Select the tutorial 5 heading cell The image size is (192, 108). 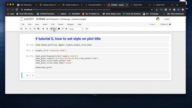(x=102, y=39)
